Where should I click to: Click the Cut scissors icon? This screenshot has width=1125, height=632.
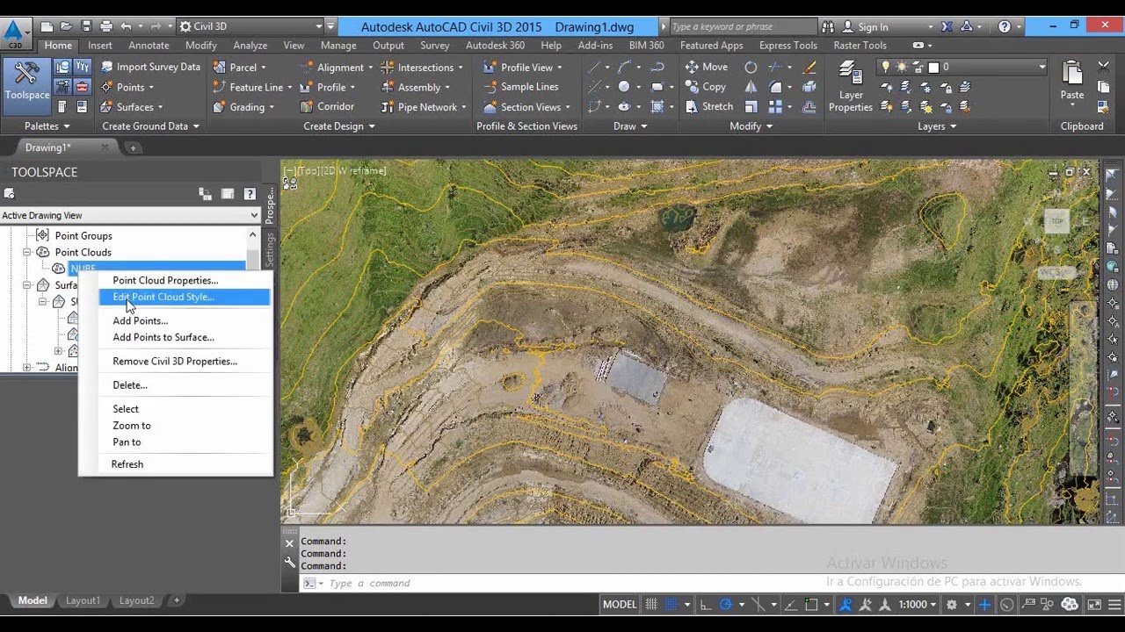tap(1103, 67)
